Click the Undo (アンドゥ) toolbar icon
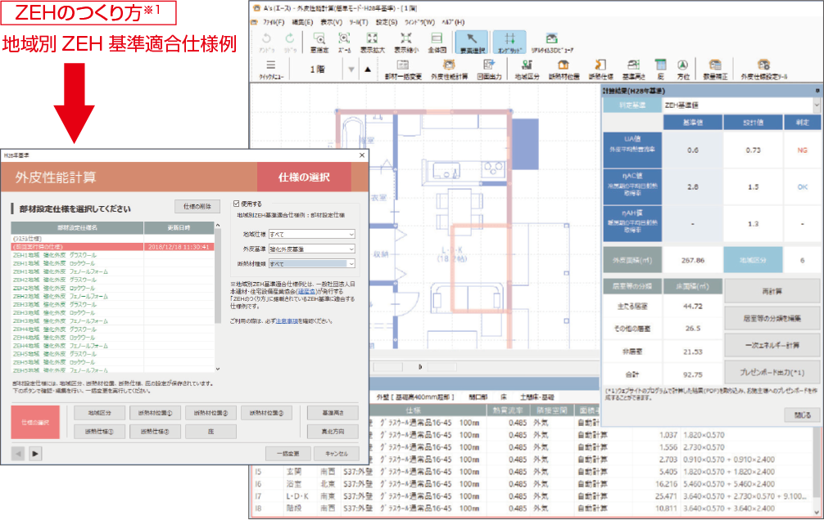This screenshot has width=824, height=520. coord(266,42)
